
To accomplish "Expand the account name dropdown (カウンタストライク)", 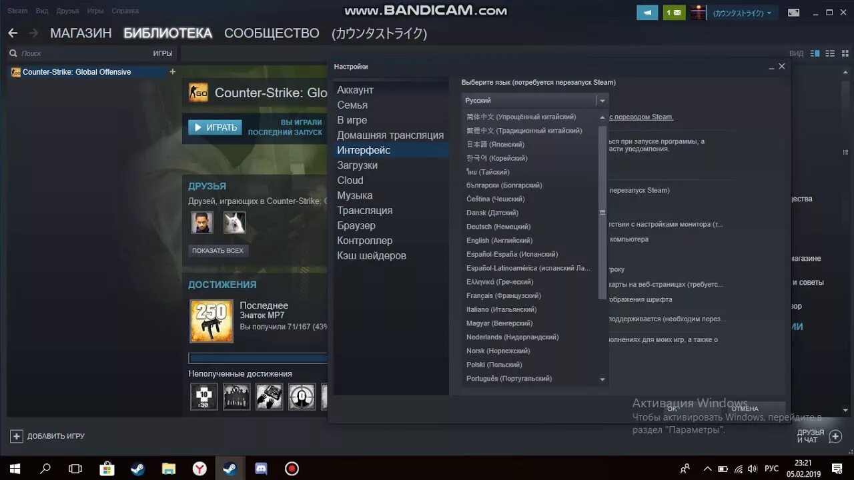I will click(x=741, y=13).
